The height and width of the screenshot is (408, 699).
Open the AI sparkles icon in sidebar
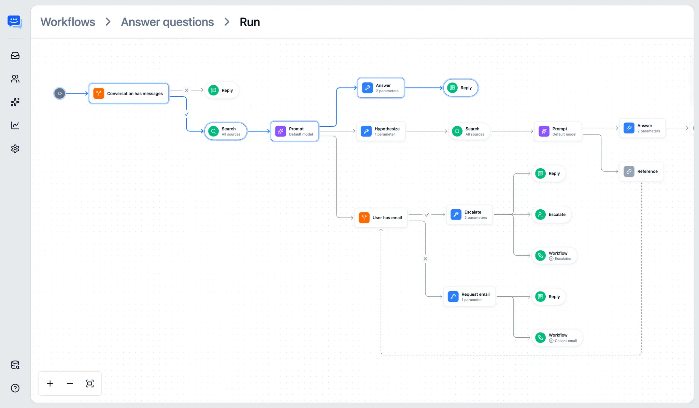point(15,102)
